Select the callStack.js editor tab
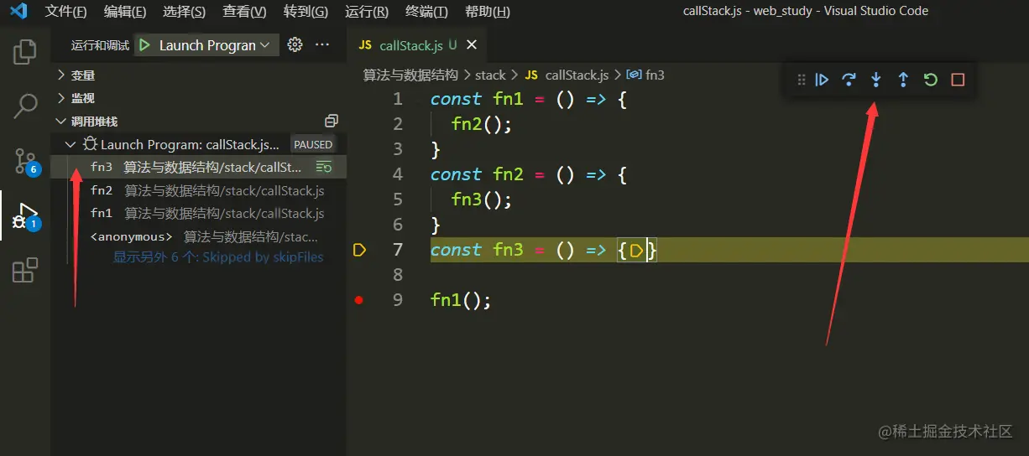1029x456 pixels. tap(411, 45)
